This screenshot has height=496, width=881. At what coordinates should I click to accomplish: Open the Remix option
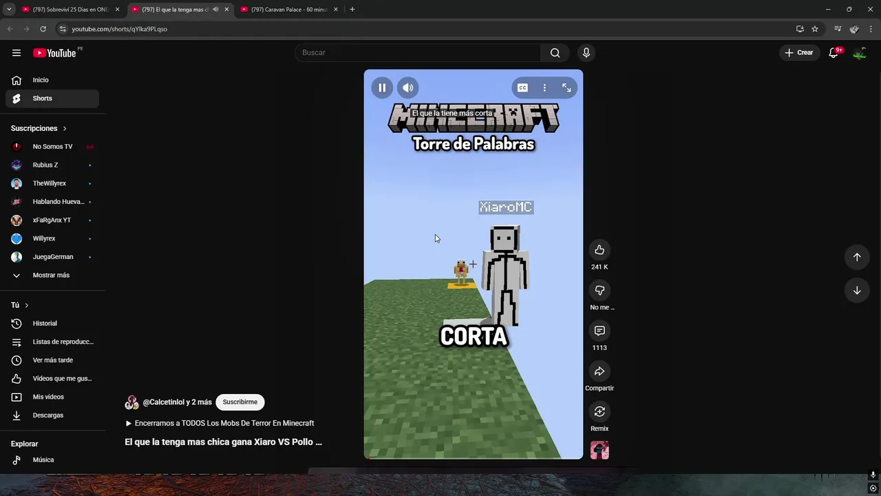pyautogui.click(x=599, y=411)
